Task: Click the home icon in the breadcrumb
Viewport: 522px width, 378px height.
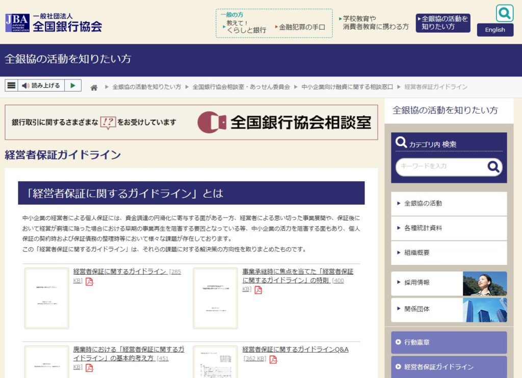Action: [x=94, y=87]
